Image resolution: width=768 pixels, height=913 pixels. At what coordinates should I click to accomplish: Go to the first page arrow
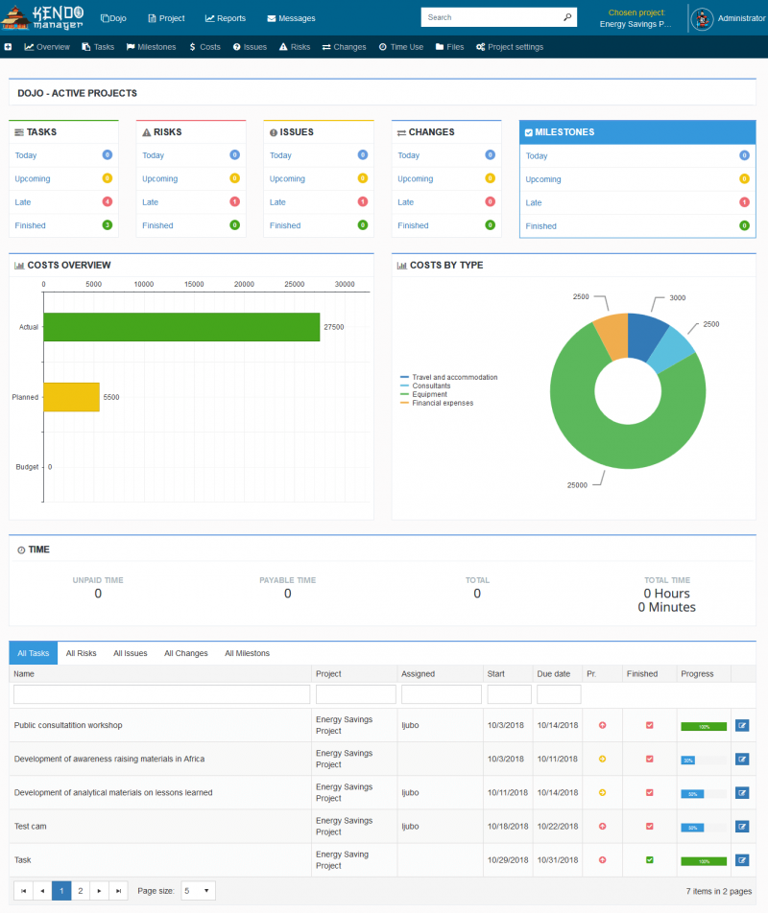pyautogui.click(x=23, y=891)
